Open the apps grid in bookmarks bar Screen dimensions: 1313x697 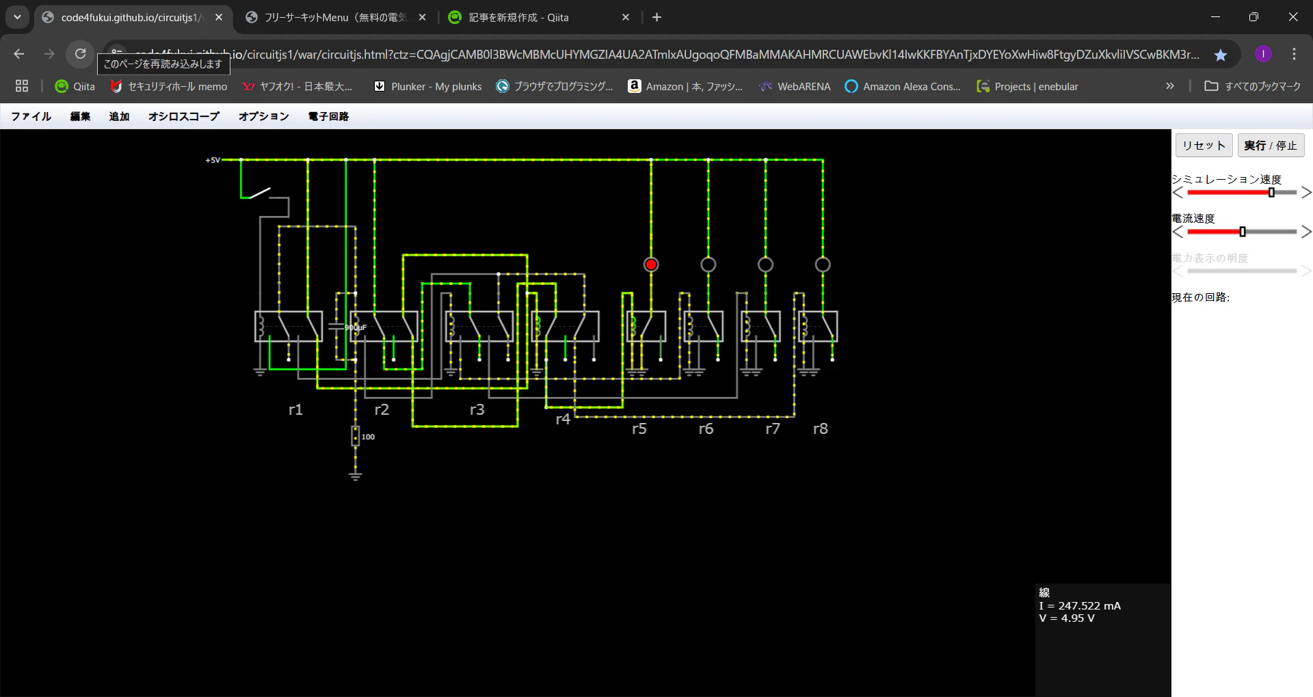pos(22,86)
